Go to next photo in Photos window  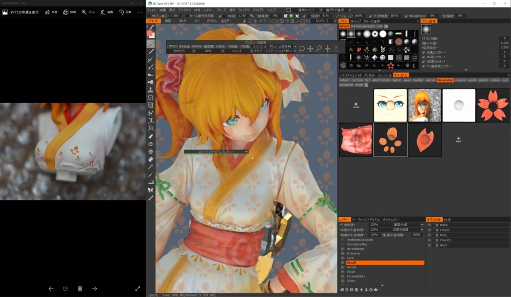pyautogui.click(x=94, y=289)
